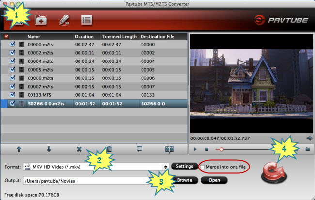Select the 50266 0 0.m2ts file name
Image resolution: width=315 pixels, height=200 pixels.
pos(46,104)
